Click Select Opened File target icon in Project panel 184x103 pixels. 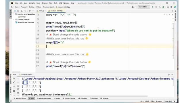[18, 11]
